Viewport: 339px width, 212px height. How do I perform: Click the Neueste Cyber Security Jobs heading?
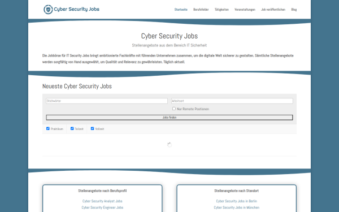[77, 86]
